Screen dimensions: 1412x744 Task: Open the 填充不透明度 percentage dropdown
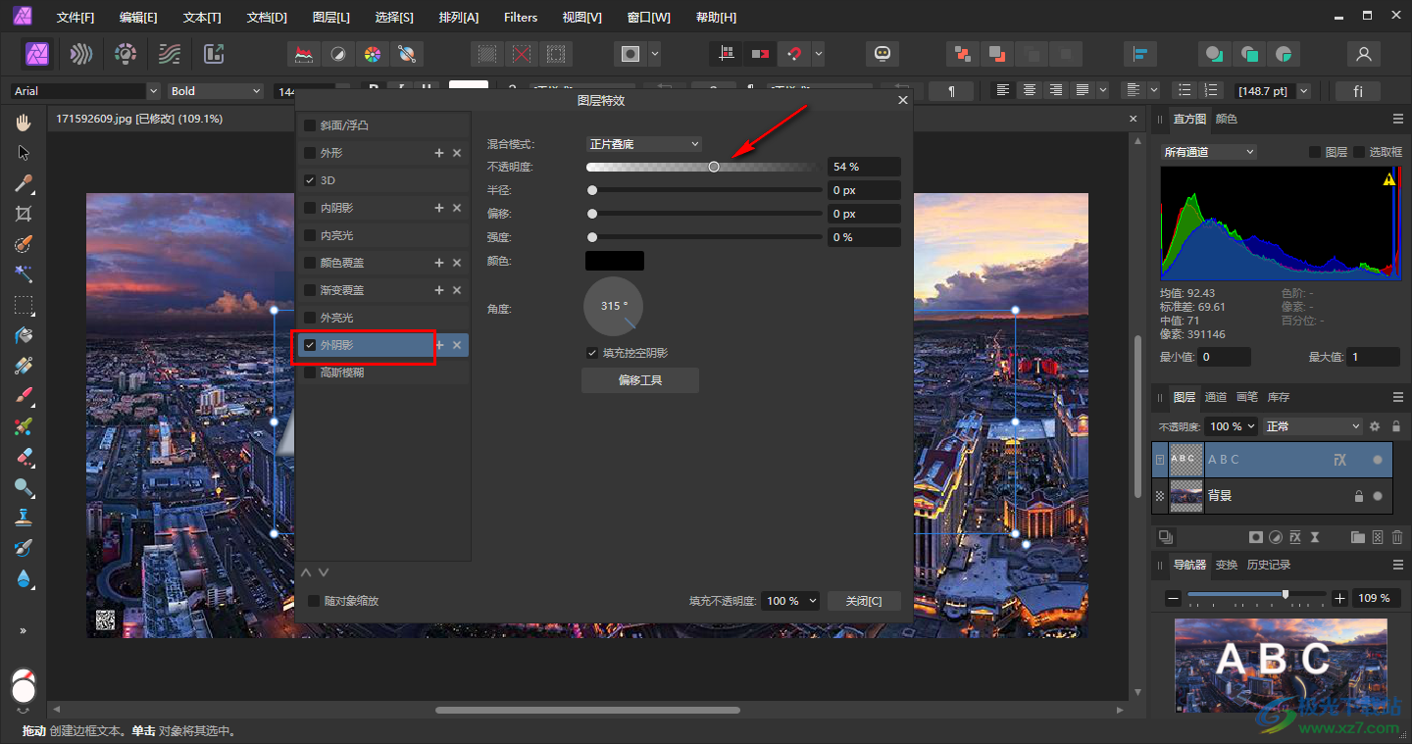point(791,601)
